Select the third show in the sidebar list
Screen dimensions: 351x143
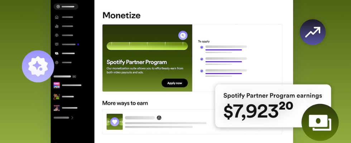(x=57, y=108)
